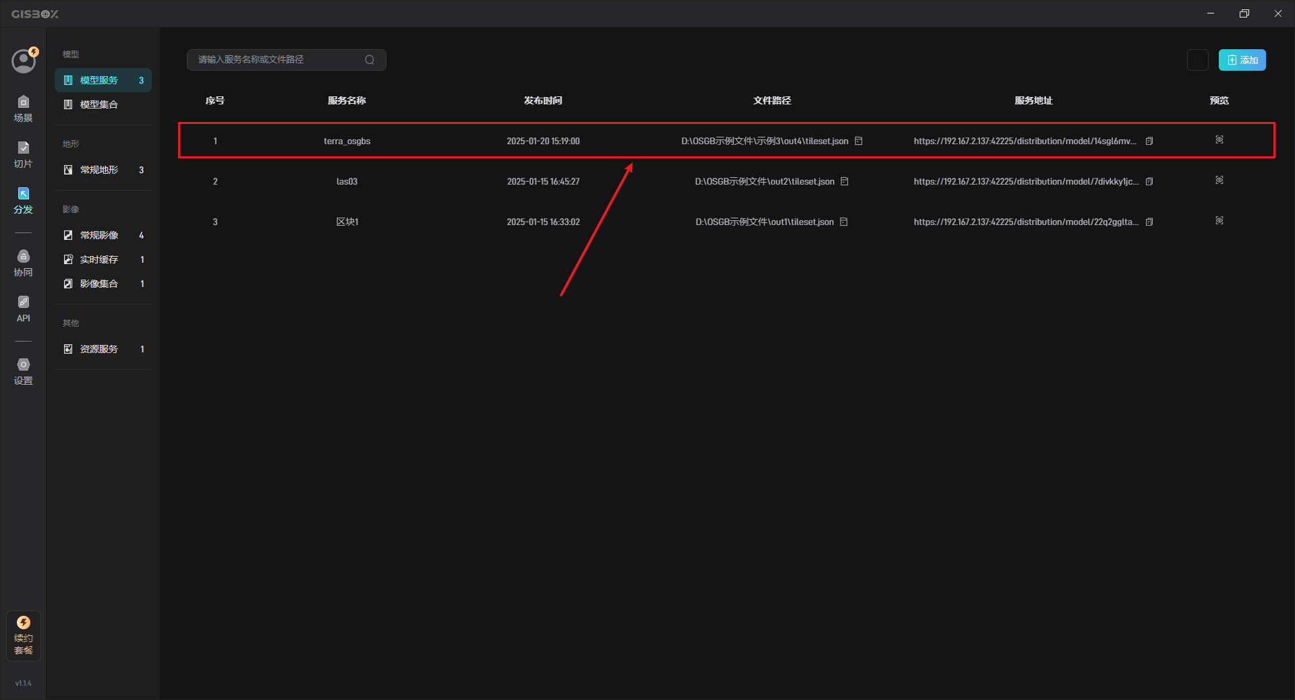Open the 分发 (Distribution) sidebar section
The height and width of the screenshot is (700, 1295).
tap(23, 200)
